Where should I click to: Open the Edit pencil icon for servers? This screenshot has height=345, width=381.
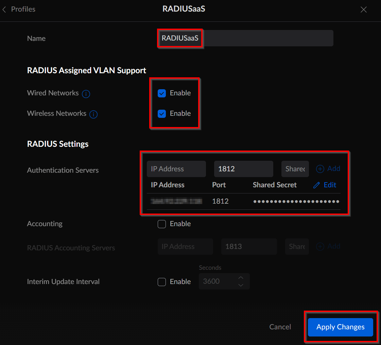coord(317,185)
